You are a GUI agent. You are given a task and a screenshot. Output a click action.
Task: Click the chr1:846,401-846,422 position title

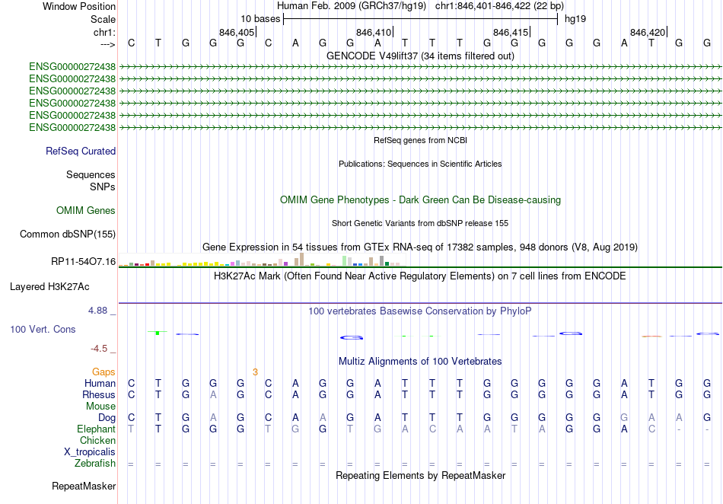[x=499, y=6]
